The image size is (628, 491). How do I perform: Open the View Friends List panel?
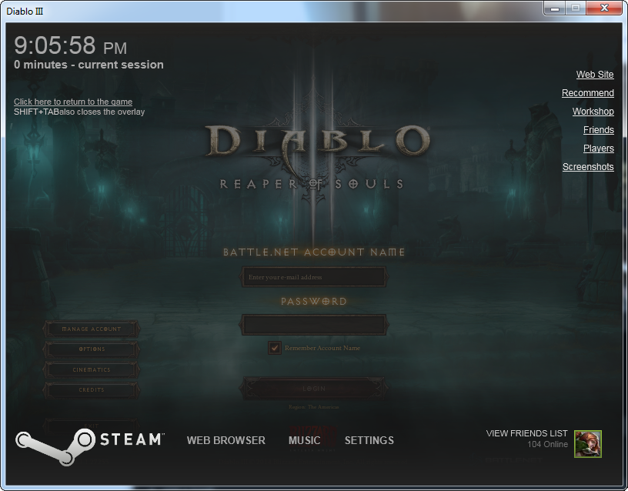coord(526,433)
